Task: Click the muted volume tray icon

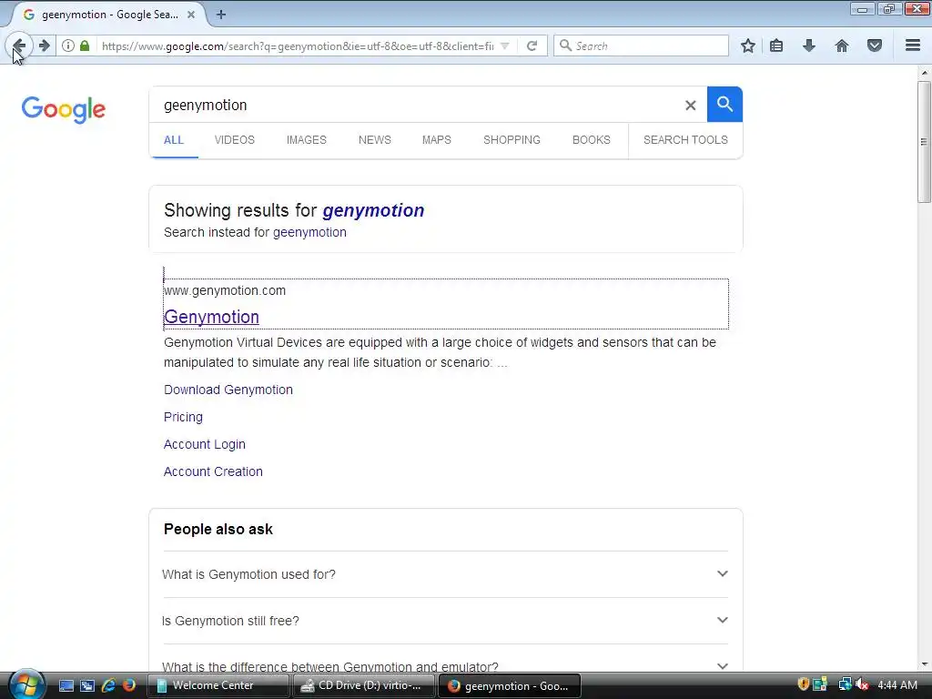Action: [862, 685]
